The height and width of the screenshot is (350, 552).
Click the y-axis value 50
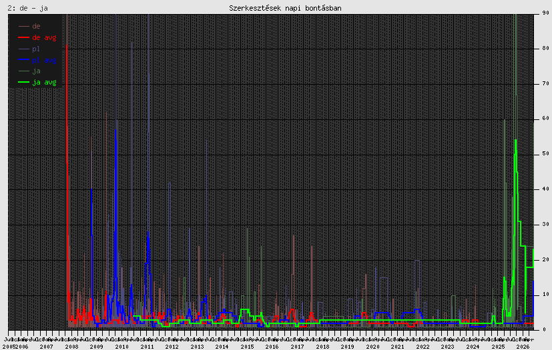click(546, 154)
